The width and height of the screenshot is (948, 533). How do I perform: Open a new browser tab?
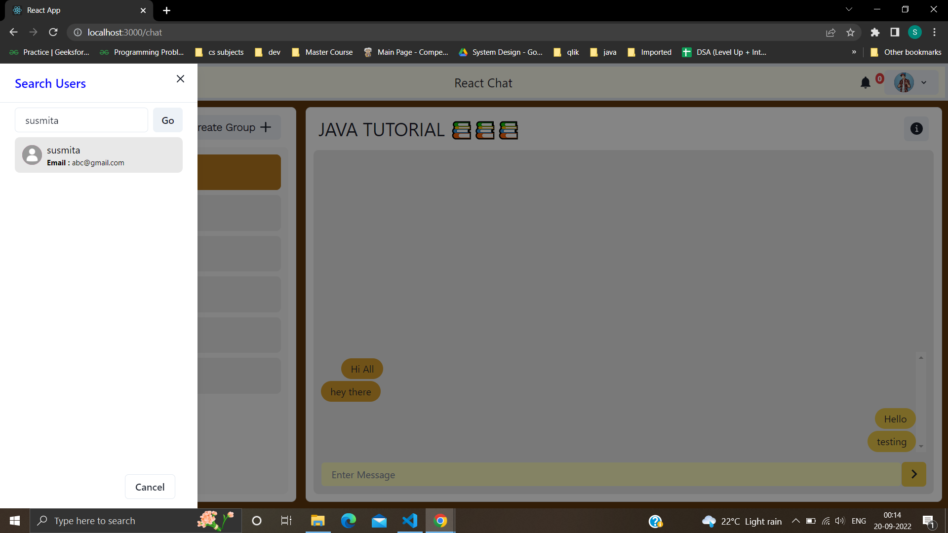[166, 10]
